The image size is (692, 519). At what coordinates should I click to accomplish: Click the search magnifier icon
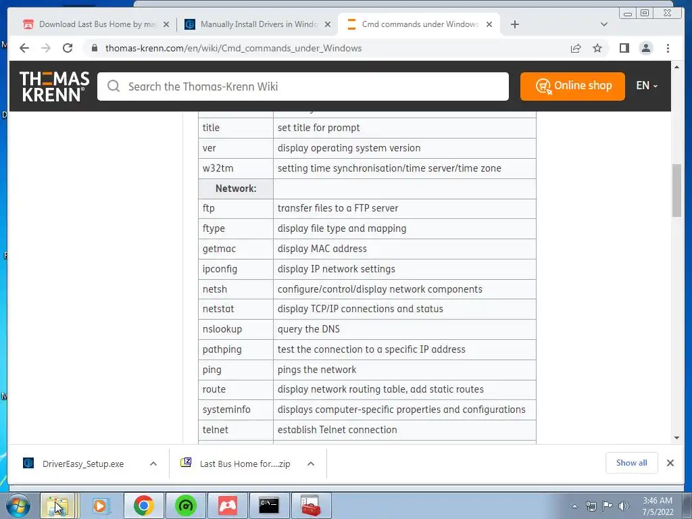pyautogui.click(x=114, y=86)
